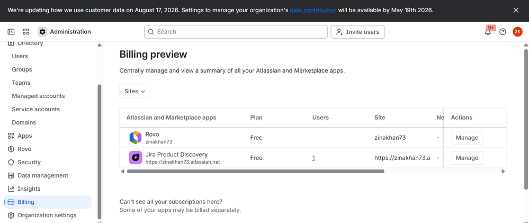Click the Site column header

(x=380, y=118)
